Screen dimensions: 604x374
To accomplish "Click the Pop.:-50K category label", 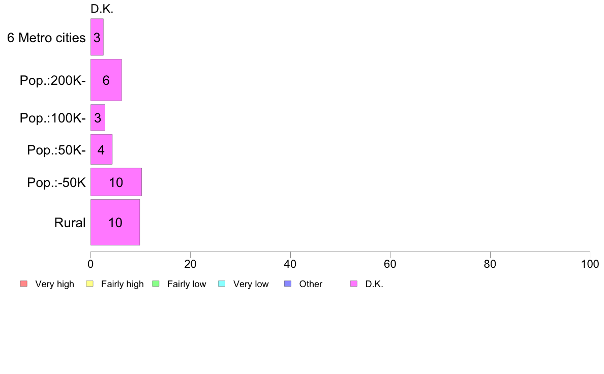I will (56, 182).
